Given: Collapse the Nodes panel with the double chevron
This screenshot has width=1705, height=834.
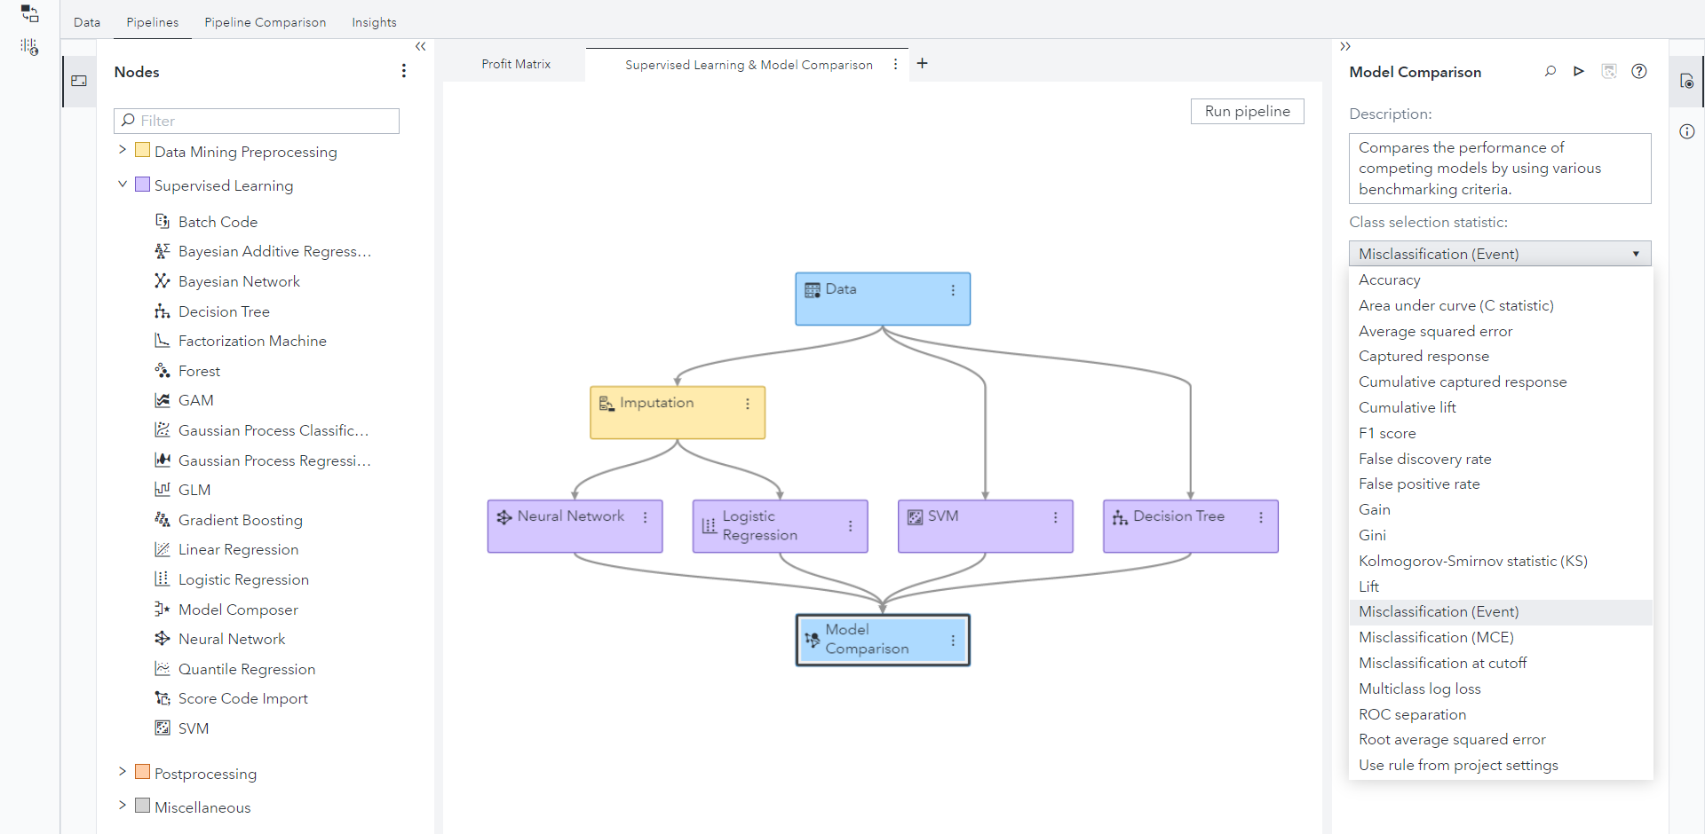Looking at the screenshot, I should 420,46.
